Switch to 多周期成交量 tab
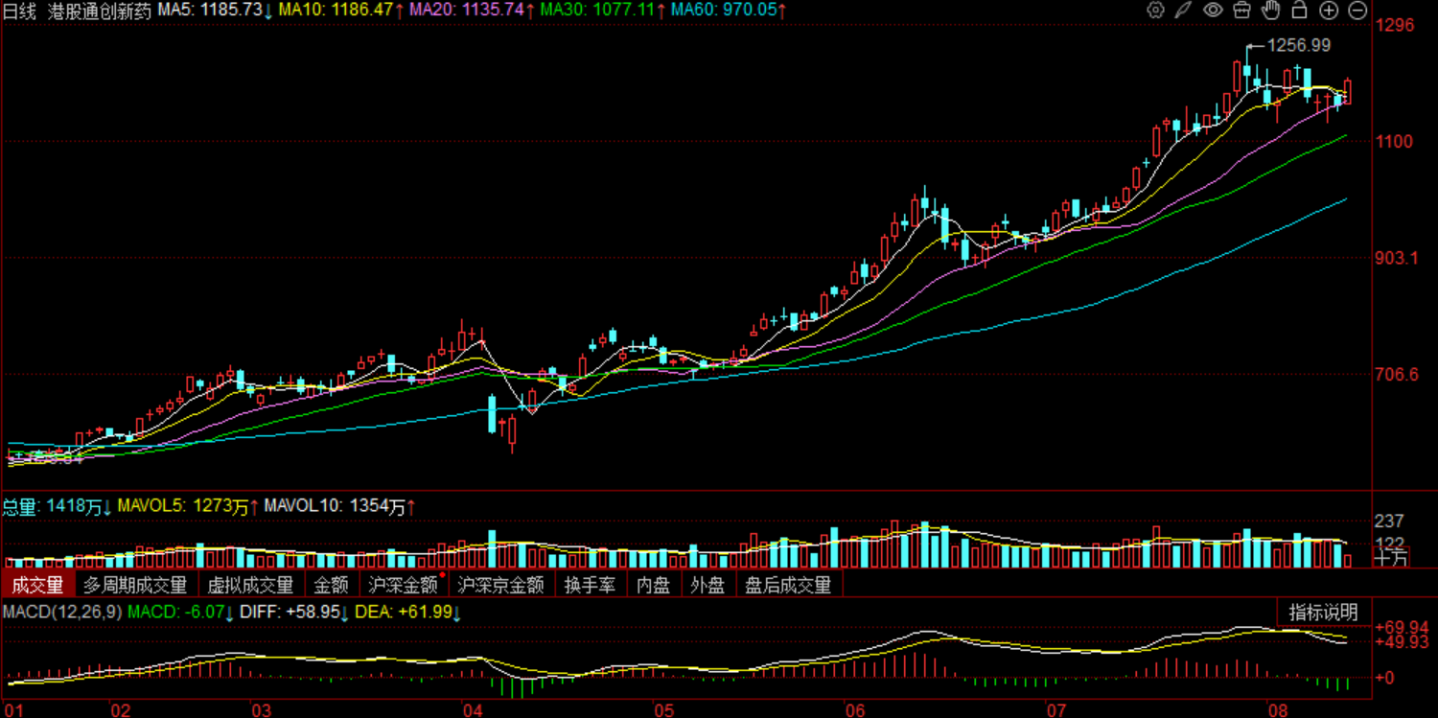 [x=135, y=585]
